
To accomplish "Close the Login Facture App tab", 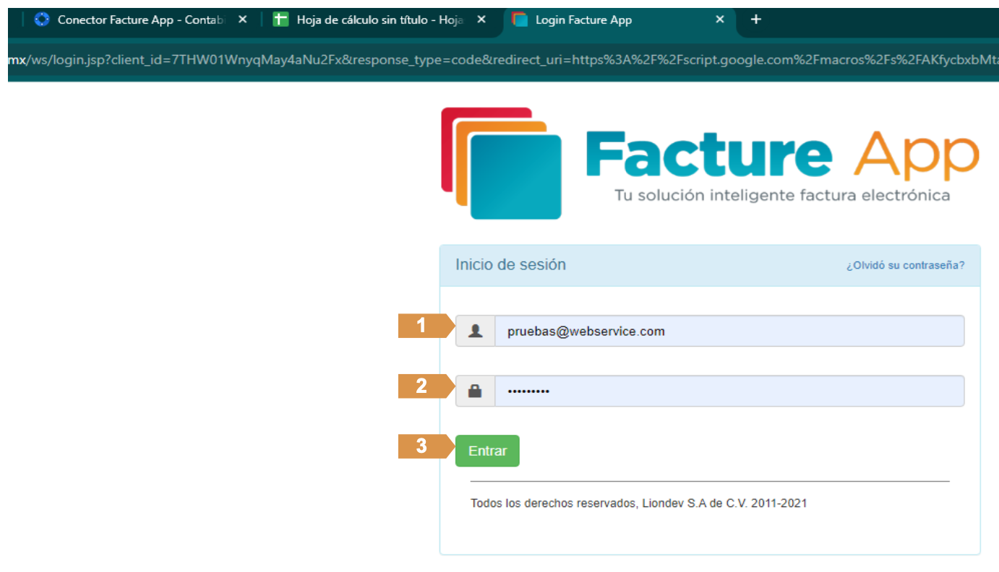I will click(720, 19).
